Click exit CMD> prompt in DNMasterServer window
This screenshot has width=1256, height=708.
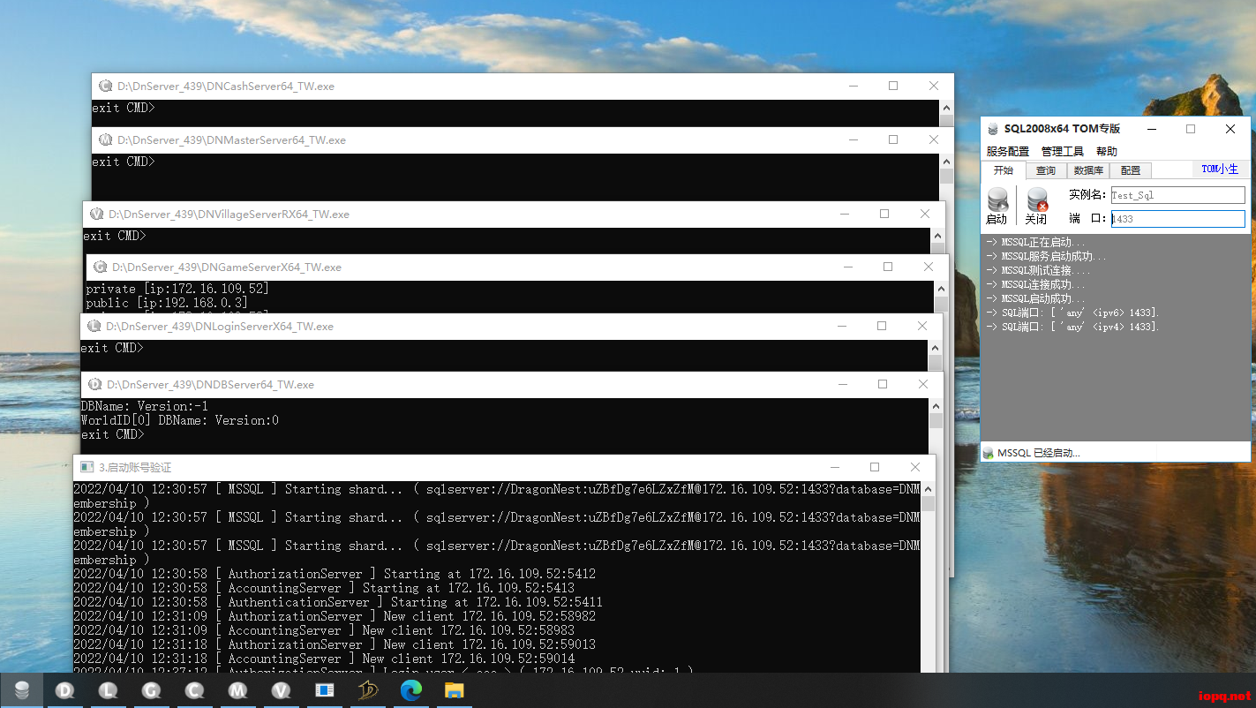pyautogui.click(x=124, y=162)
